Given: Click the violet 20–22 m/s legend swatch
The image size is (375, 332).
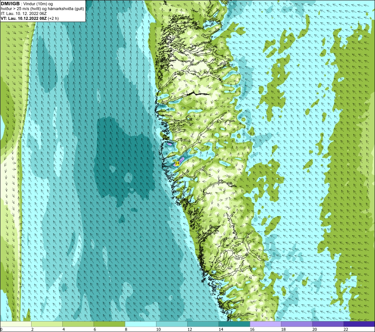Looking at the screenshot, I should click(x=328, y=324).
